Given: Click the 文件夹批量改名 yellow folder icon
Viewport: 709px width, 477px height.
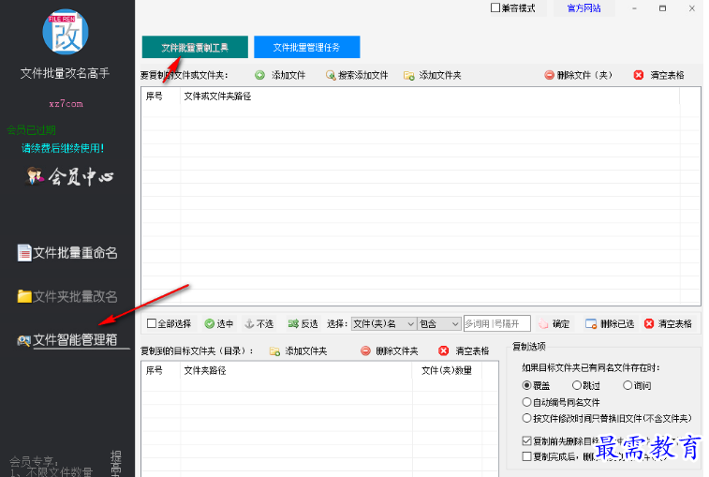Looking at the screenshot, I should (24, 296).
